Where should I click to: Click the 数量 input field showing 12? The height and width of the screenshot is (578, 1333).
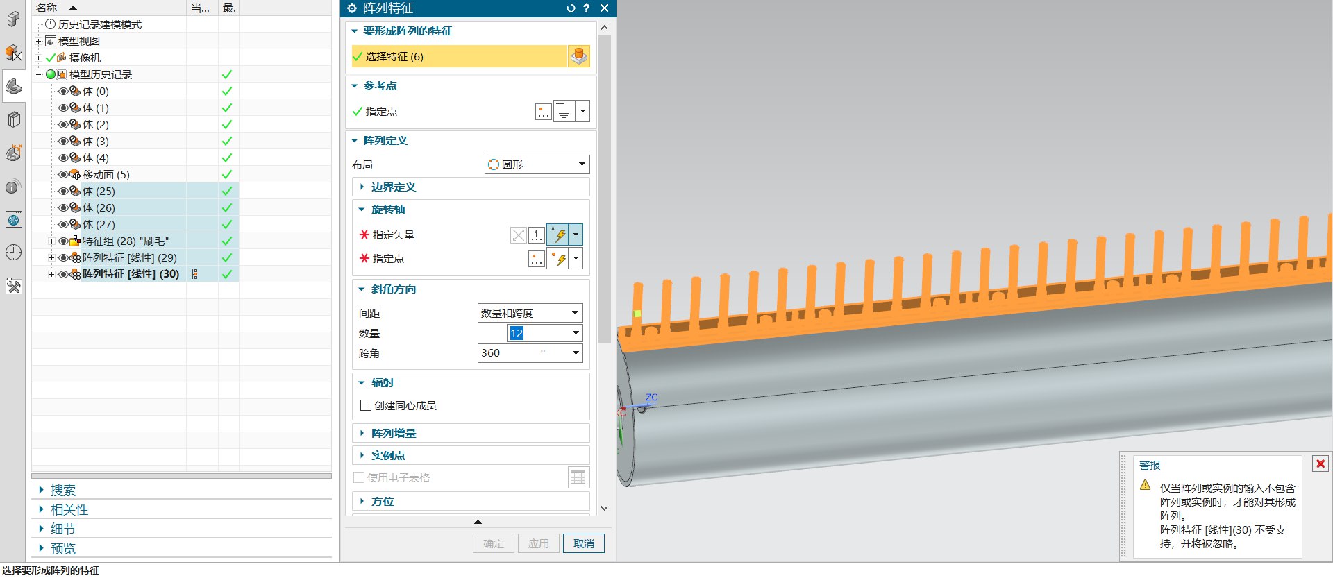538,333
